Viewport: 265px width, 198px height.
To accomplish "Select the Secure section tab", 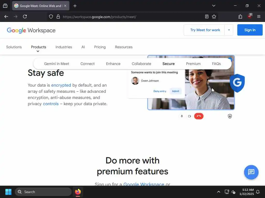I will pos(168,64).
